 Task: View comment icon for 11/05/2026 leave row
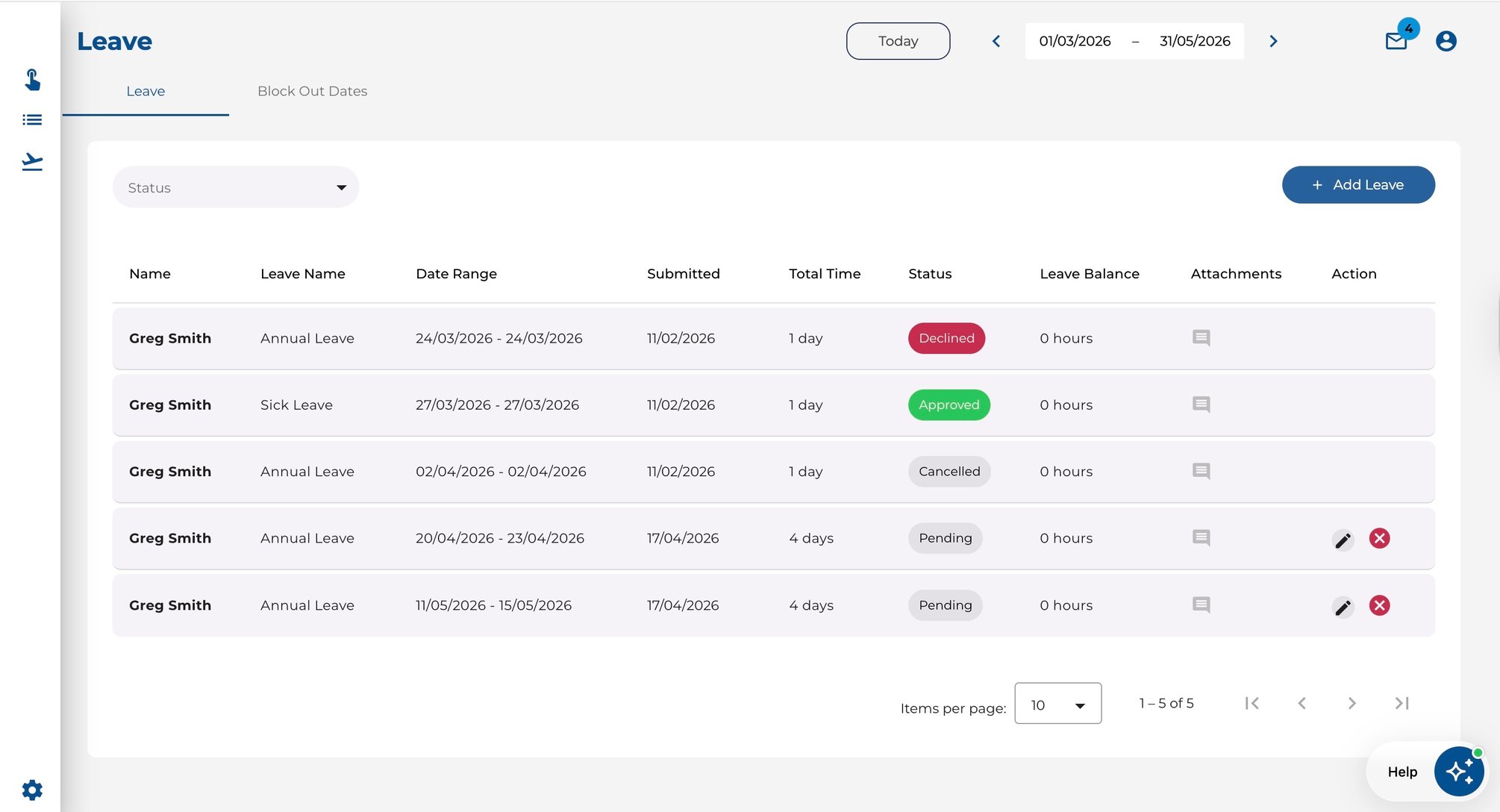coord(1201,605)
